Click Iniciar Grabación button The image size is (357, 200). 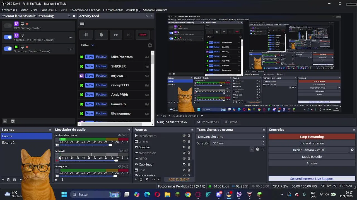(312, 143)
